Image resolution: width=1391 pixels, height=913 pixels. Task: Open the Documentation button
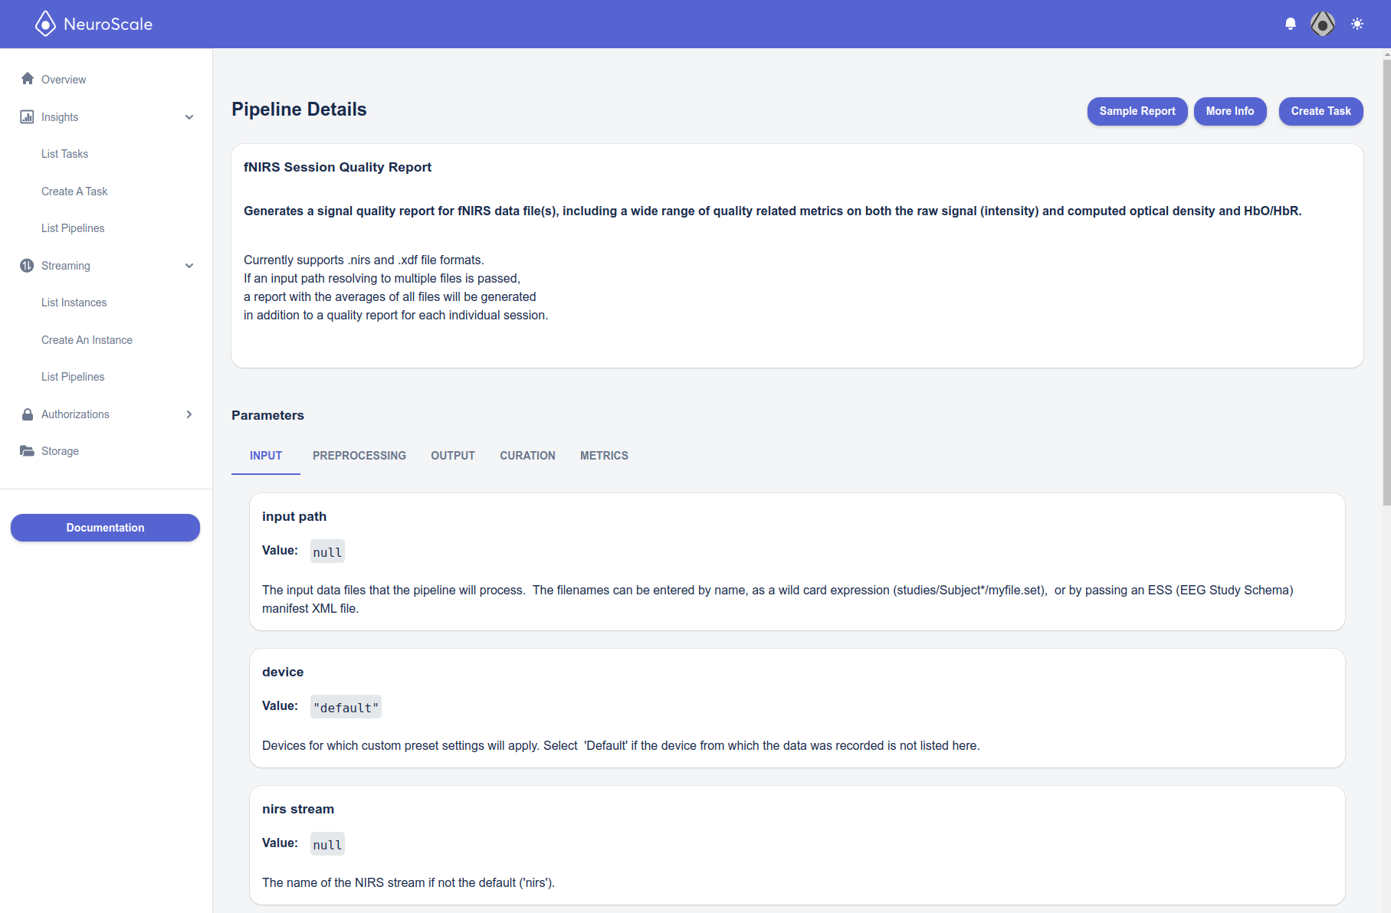tap(105, 528)
